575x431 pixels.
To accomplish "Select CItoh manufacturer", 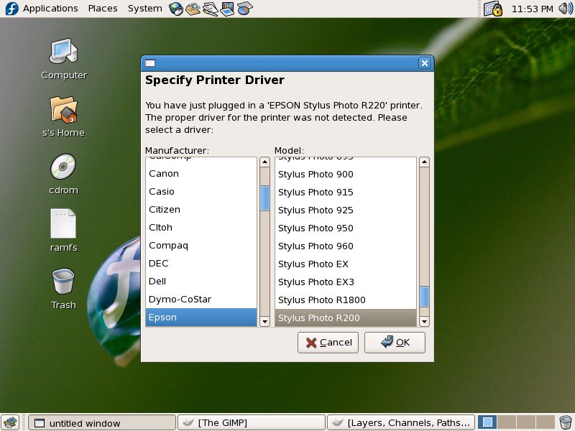I will click(201, 228).
